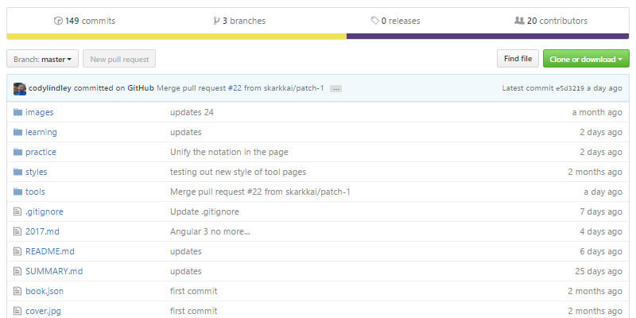Image resolution: width=636 pixels, height=318 pixels.
Task: Click the file icon beside book.json
Action: click(x=18, y=291)
